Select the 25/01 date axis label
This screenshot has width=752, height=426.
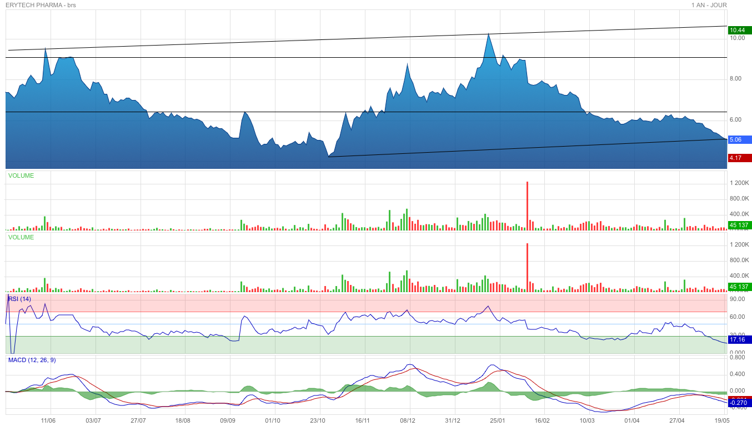click(499, 420)
